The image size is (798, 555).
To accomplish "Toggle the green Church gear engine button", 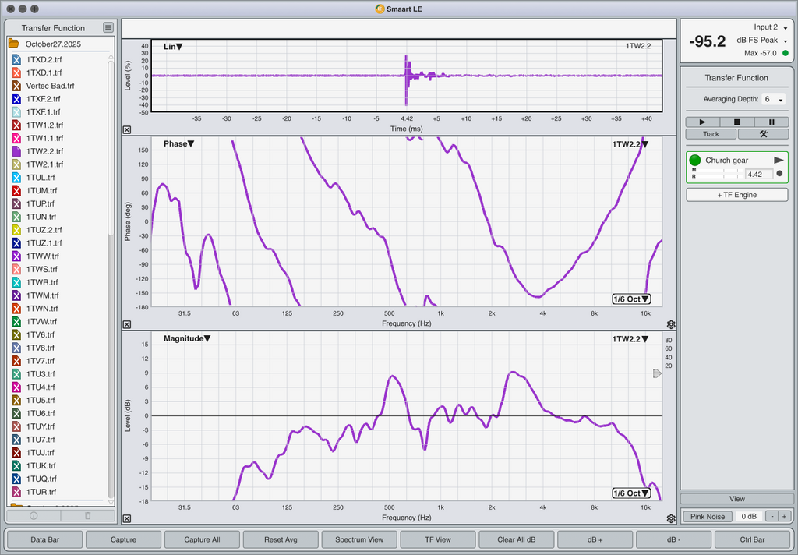I will click(x=695, y=160).
